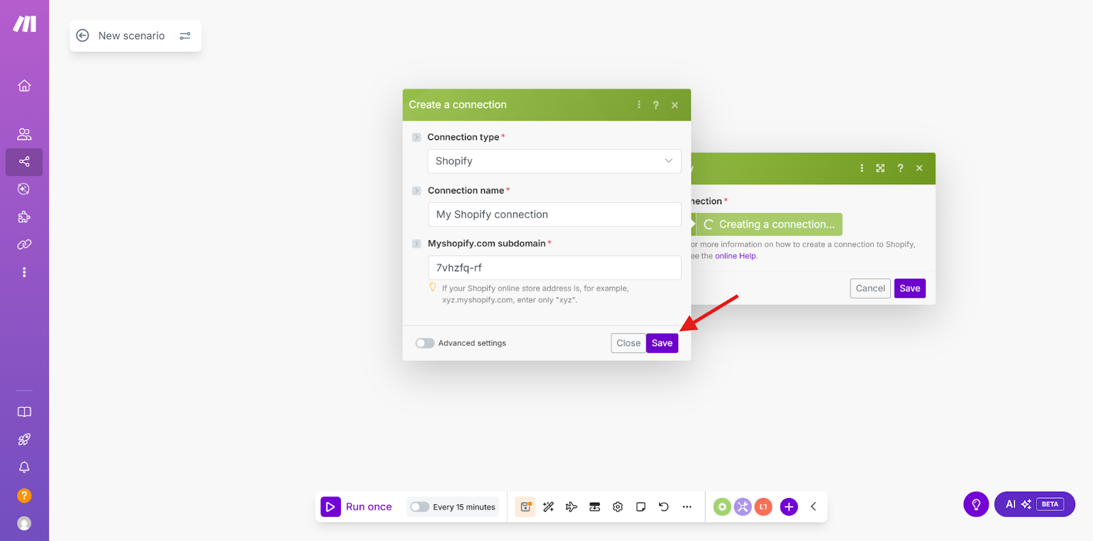
Task: Click Save in the background module panel
Action: (x=910, y=288)
